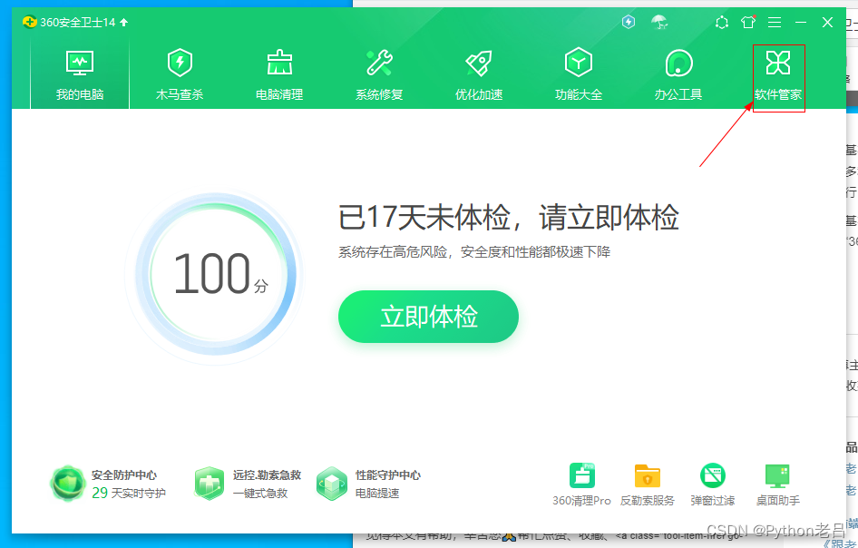Click the 已17天未体检 headline
Screen dimensions: 858x548
pos(508,218)
